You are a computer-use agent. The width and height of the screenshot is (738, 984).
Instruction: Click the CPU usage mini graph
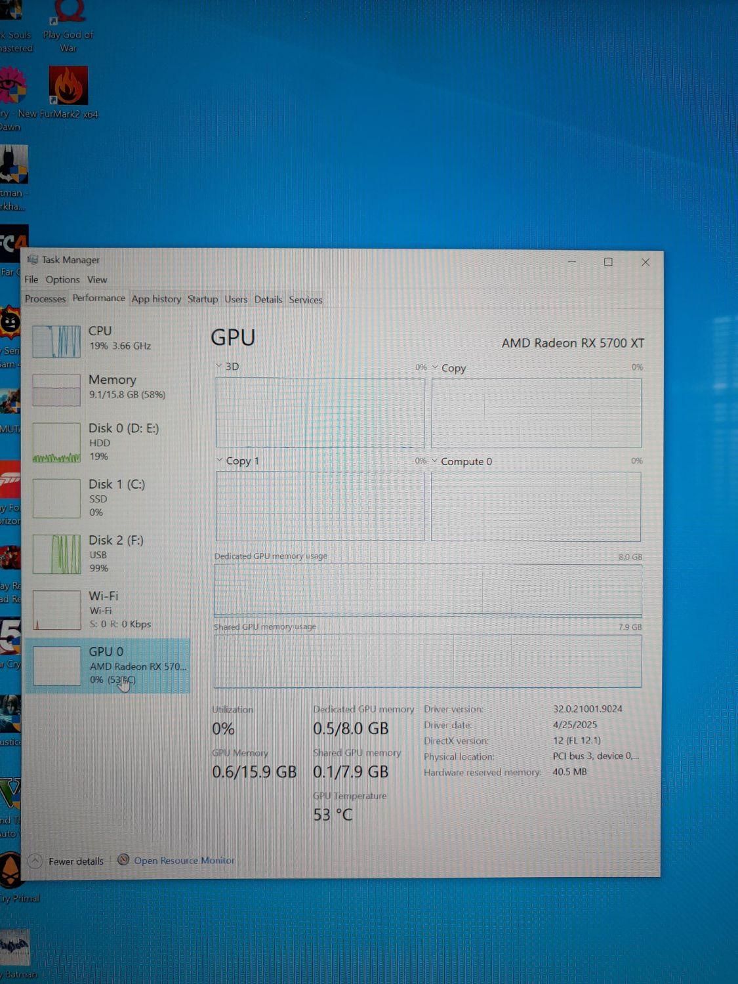click(x=56, y=341)
